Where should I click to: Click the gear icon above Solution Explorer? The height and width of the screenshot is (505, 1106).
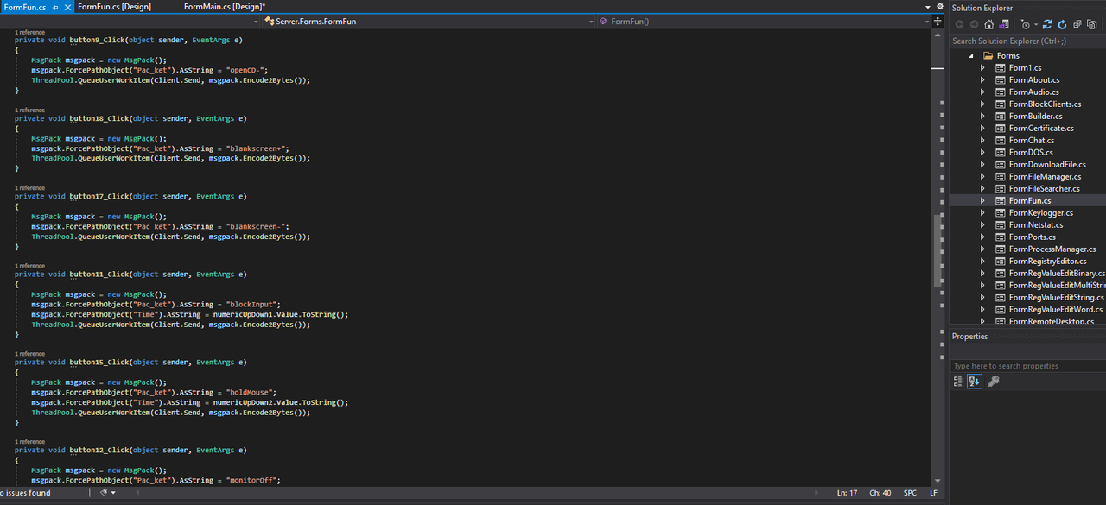tap(939, 7)
